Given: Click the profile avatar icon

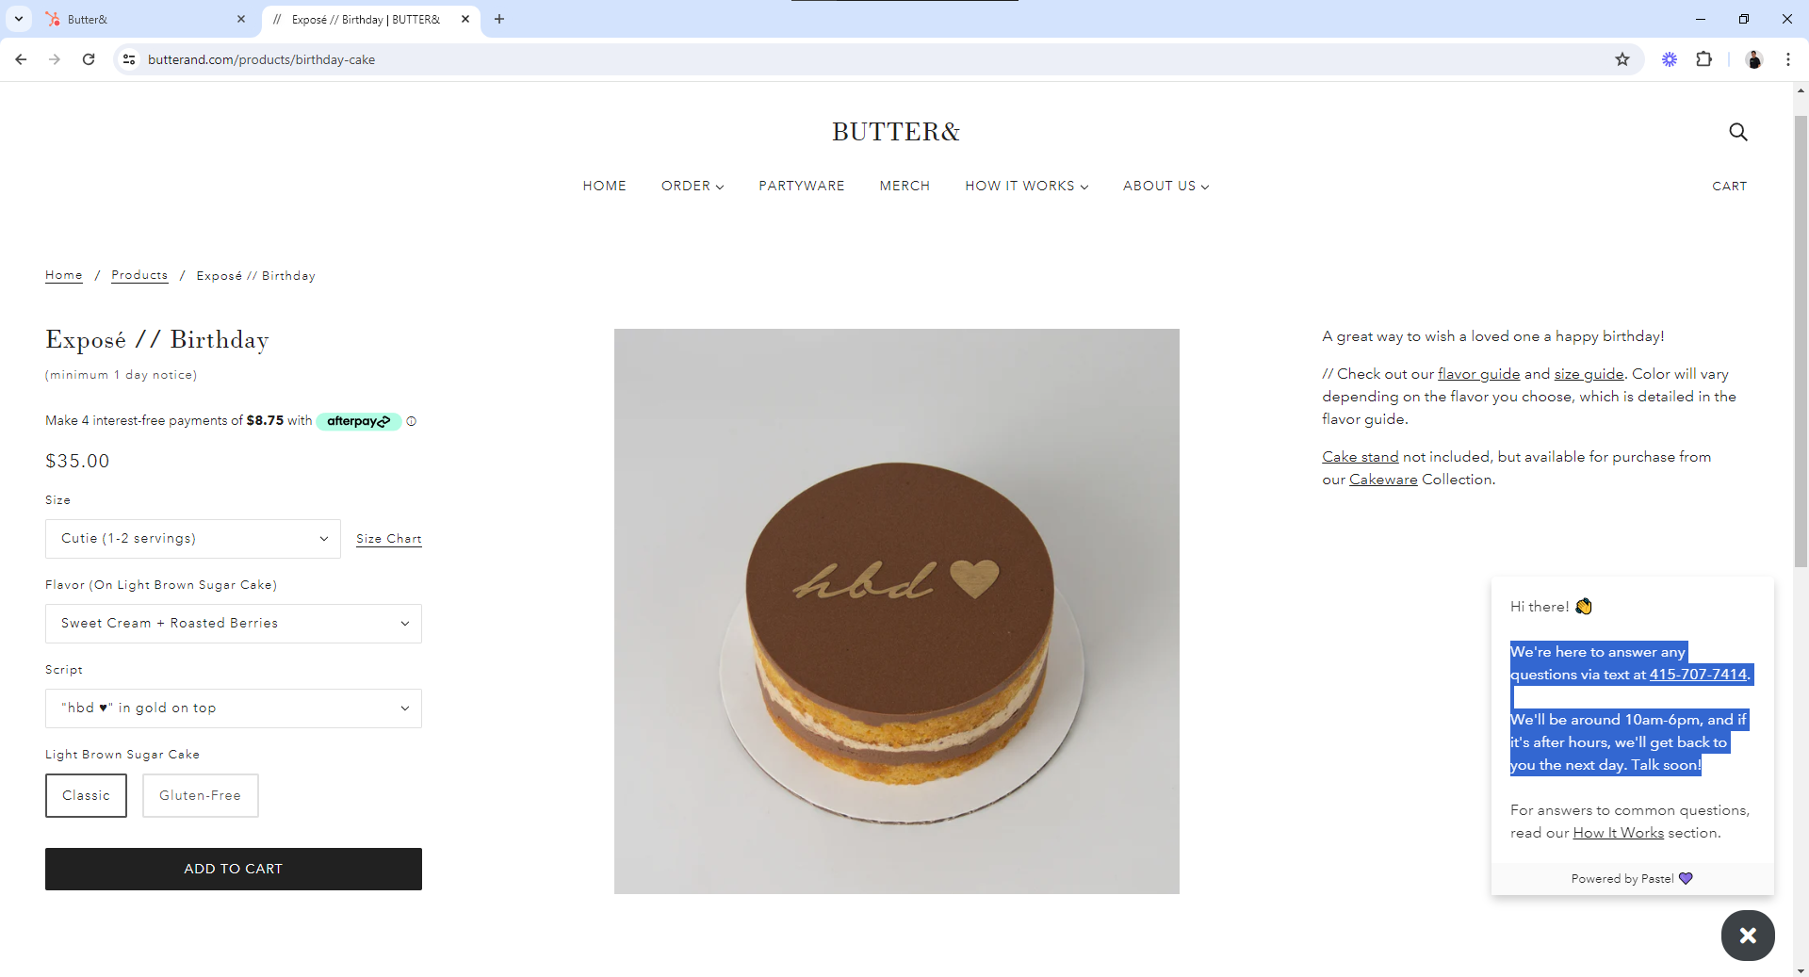Looking at the screenshot, I should click(x=1753, y=59).
